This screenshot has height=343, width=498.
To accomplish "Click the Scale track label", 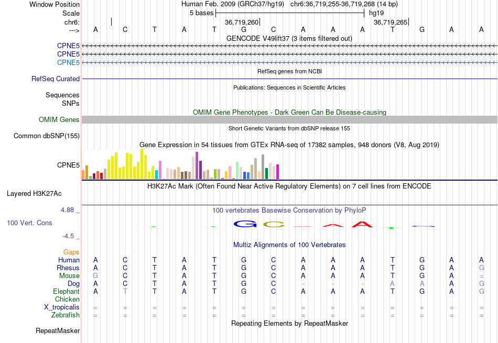I will point(71,13).
